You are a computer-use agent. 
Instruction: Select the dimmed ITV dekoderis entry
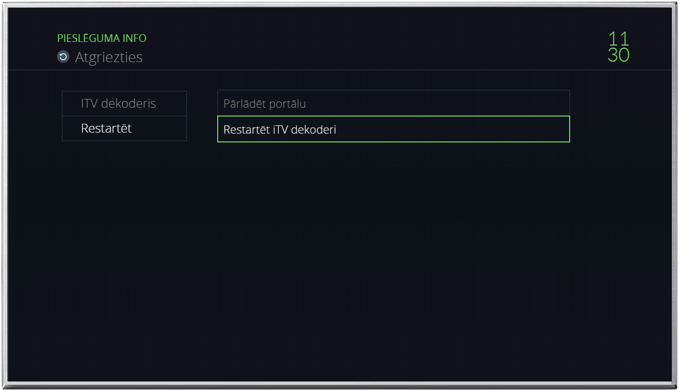point(124,104)
